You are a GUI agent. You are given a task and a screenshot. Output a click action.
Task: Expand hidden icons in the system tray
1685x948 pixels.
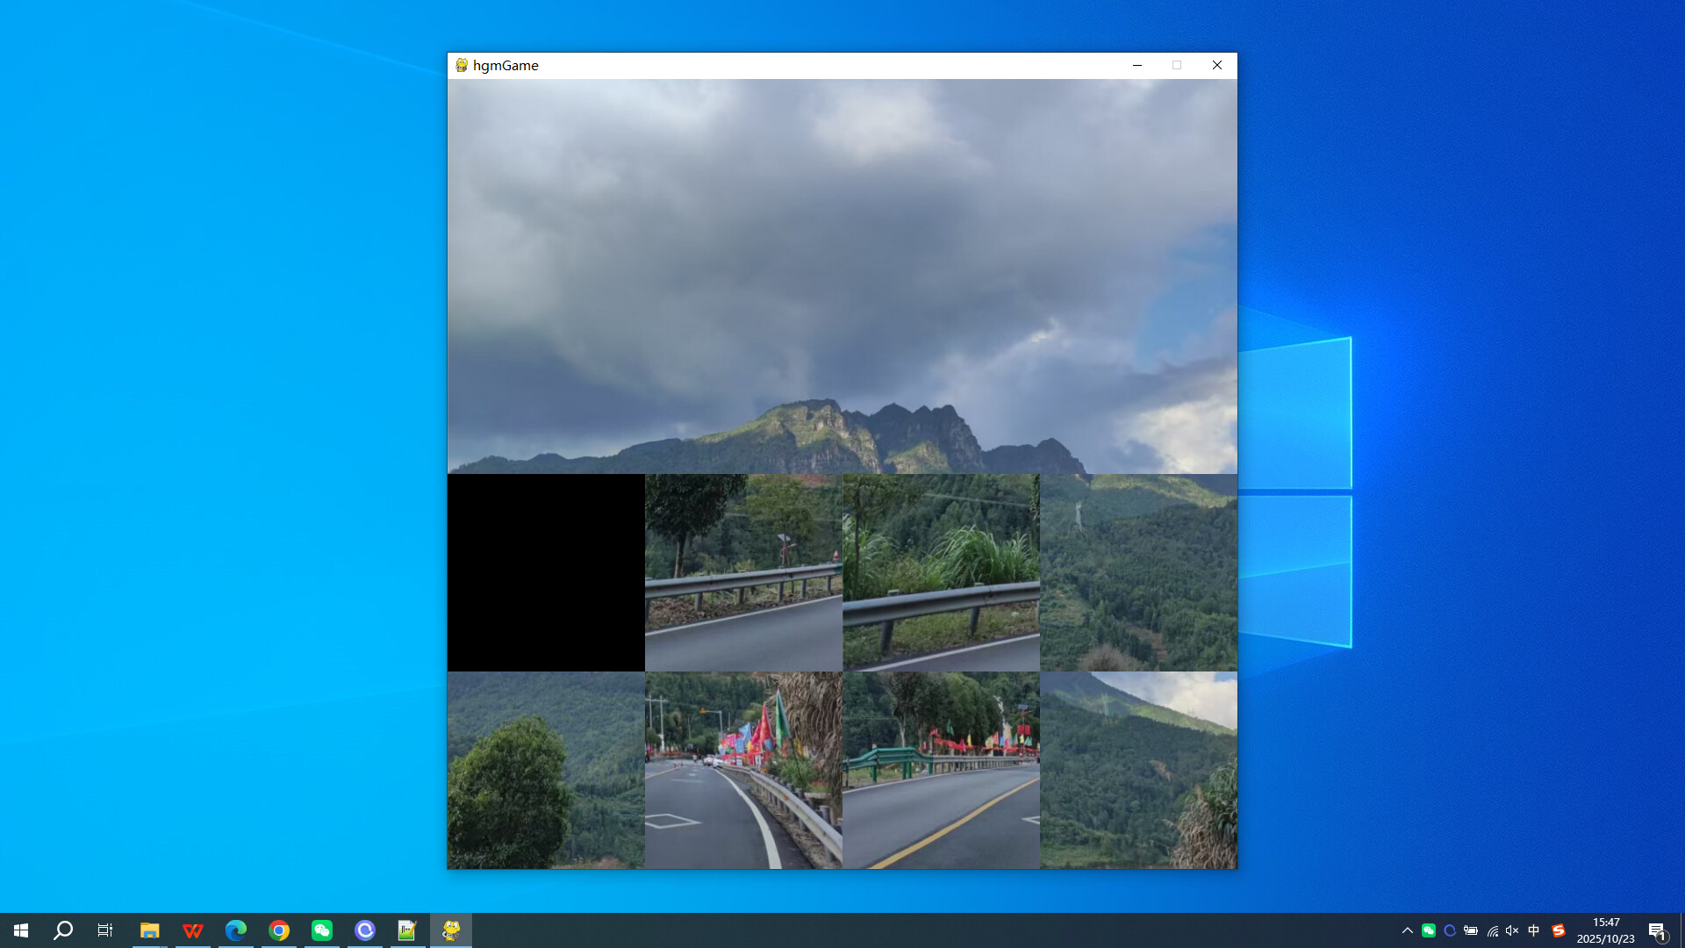tap(1408, 930)
